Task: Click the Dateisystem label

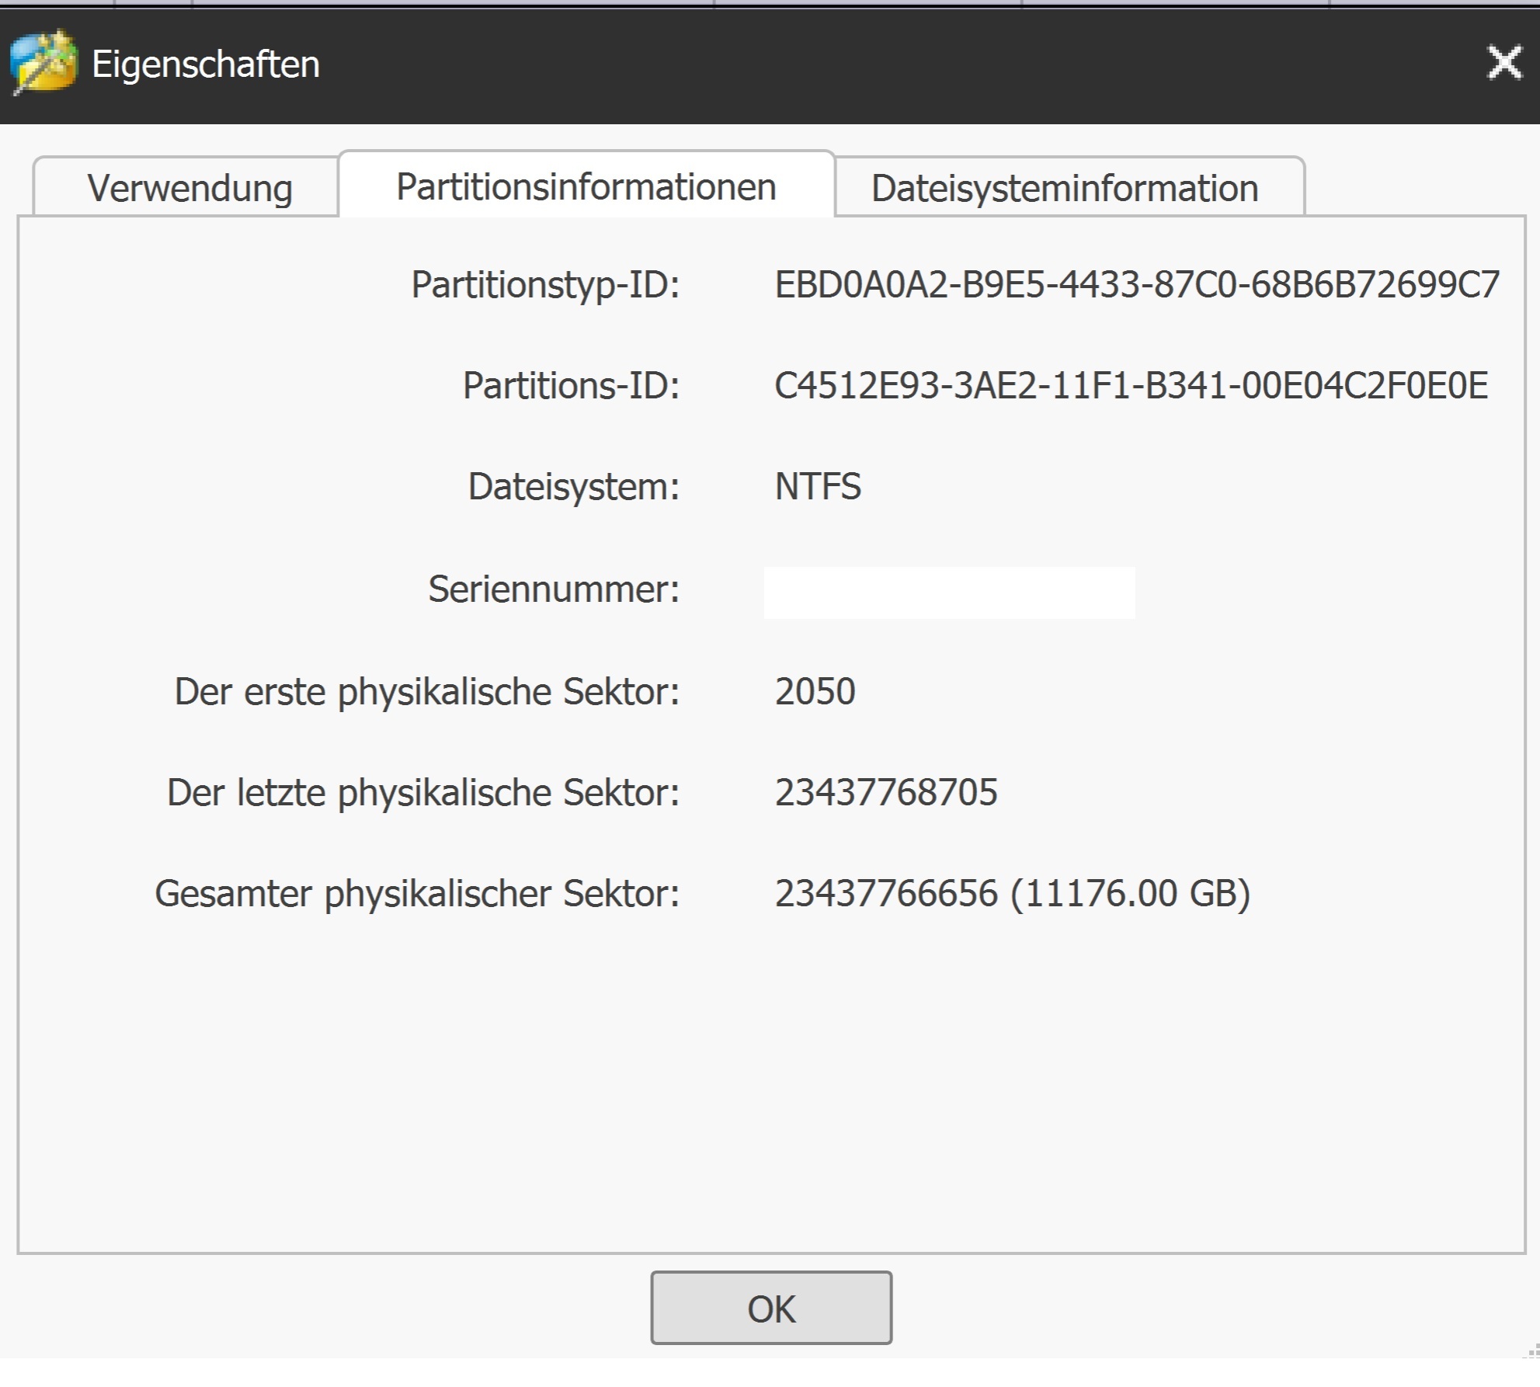Action: coord(573,487)
